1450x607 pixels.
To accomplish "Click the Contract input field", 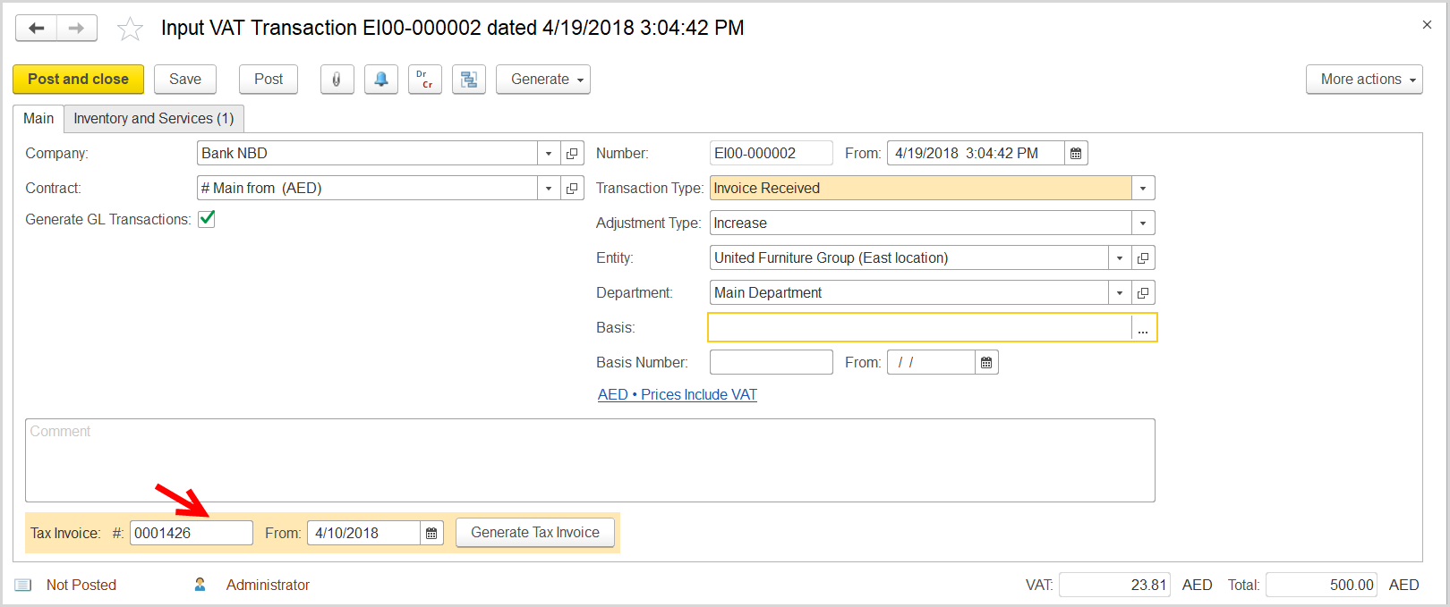I will (x=367, y=188).
